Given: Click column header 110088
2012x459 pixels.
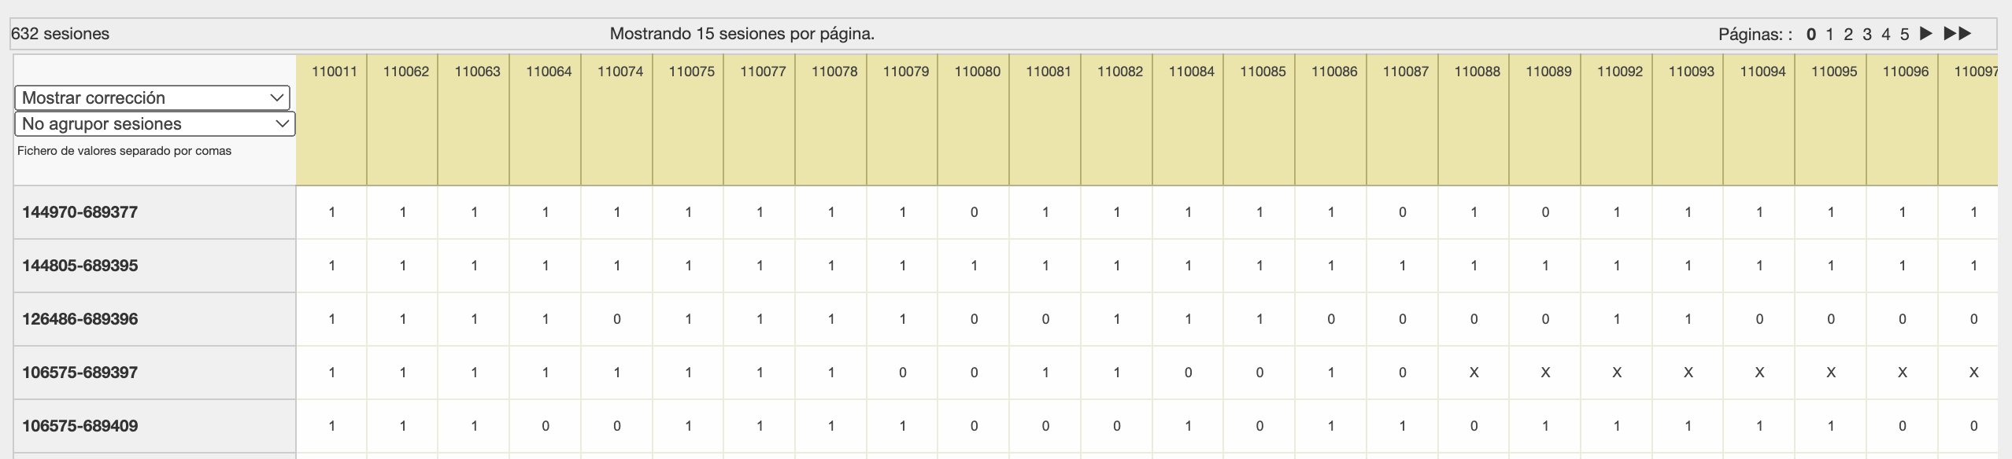Looking at the screenshot, I should tap(1477, 72).
